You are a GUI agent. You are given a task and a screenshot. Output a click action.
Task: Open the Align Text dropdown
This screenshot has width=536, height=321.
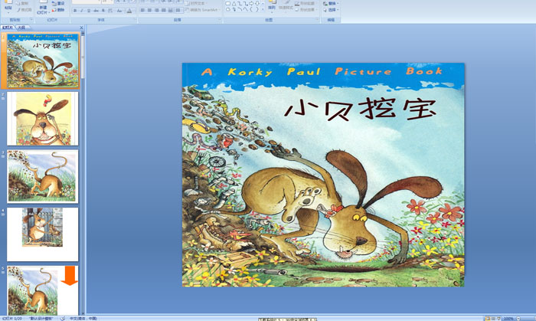197,3
